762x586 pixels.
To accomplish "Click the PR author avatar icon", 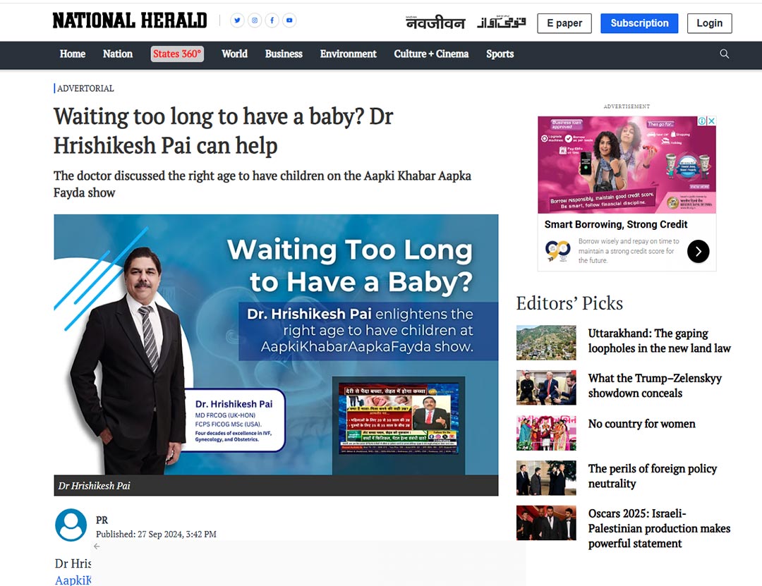I will tap(71, 525).
